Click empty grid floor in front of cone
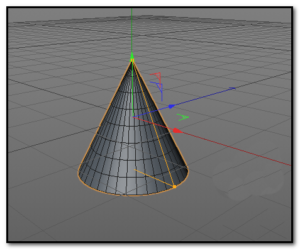 click(x=134, y=219)
